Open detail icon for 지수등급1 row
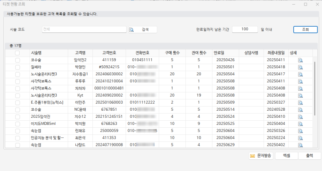 (x=300, y=74)
